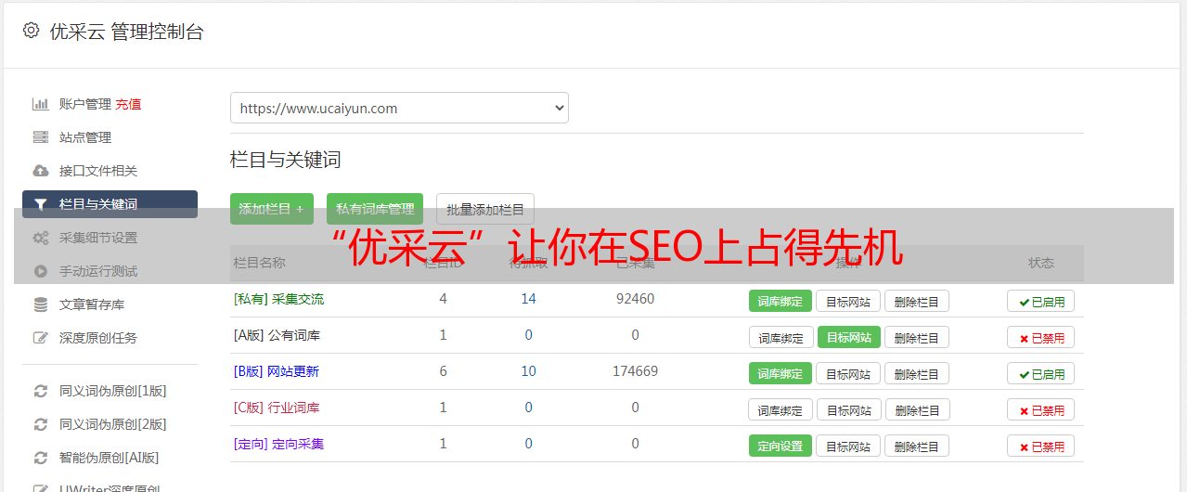Click 删除栏目 for 公有词库 row
Screen dimensions: 1187x492
(917, 337)
